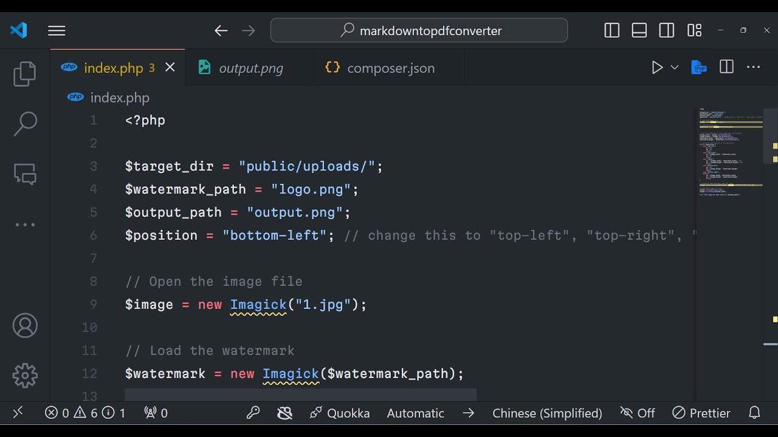Screen dimensions: 778x437
Task: Click the markdowntopdfconverter command center search
Action: 419,30
